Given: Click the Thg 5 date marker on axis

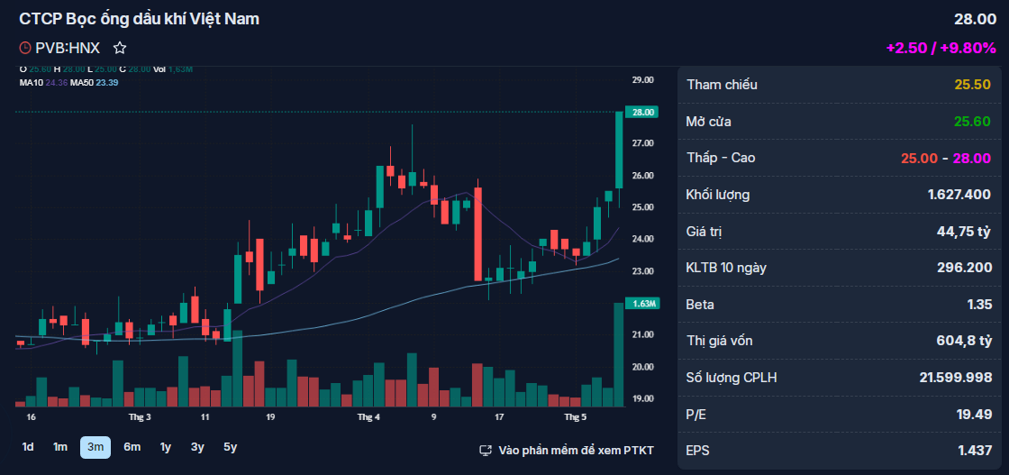Looking at the screenshot, I should (576, 417).
